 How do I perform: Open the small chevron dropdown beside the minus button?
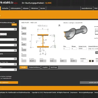(x=1, y=34)
